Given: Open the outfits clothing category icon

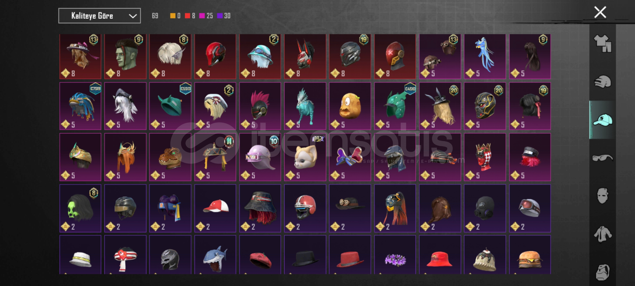Looking at the screenshot, I should [x=603, y=43].
